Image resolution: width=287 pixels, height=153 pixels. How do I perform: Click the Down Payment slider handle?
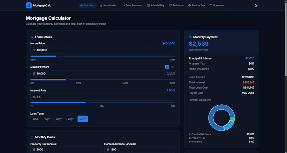pos(67,80)
